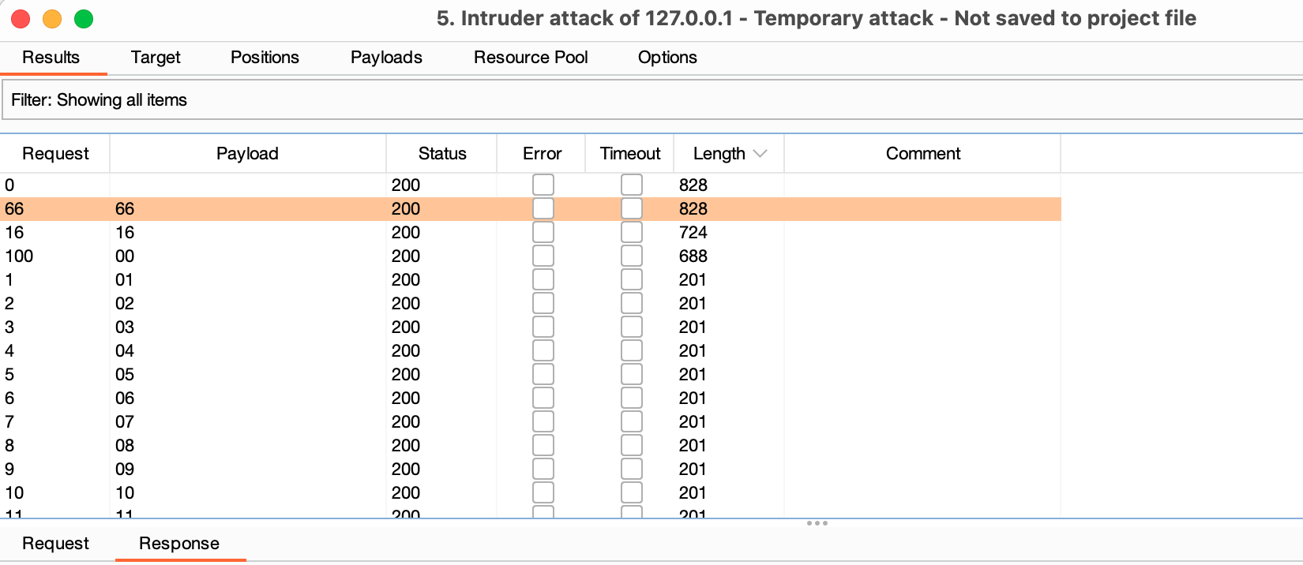Switch to the Payloads tab
Viewport: 1303px width, 565px height.
(386, 58)
